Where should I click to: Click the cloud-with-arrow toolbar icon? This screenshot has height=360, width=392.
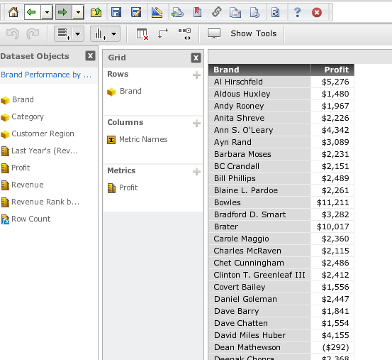[177, 12]
